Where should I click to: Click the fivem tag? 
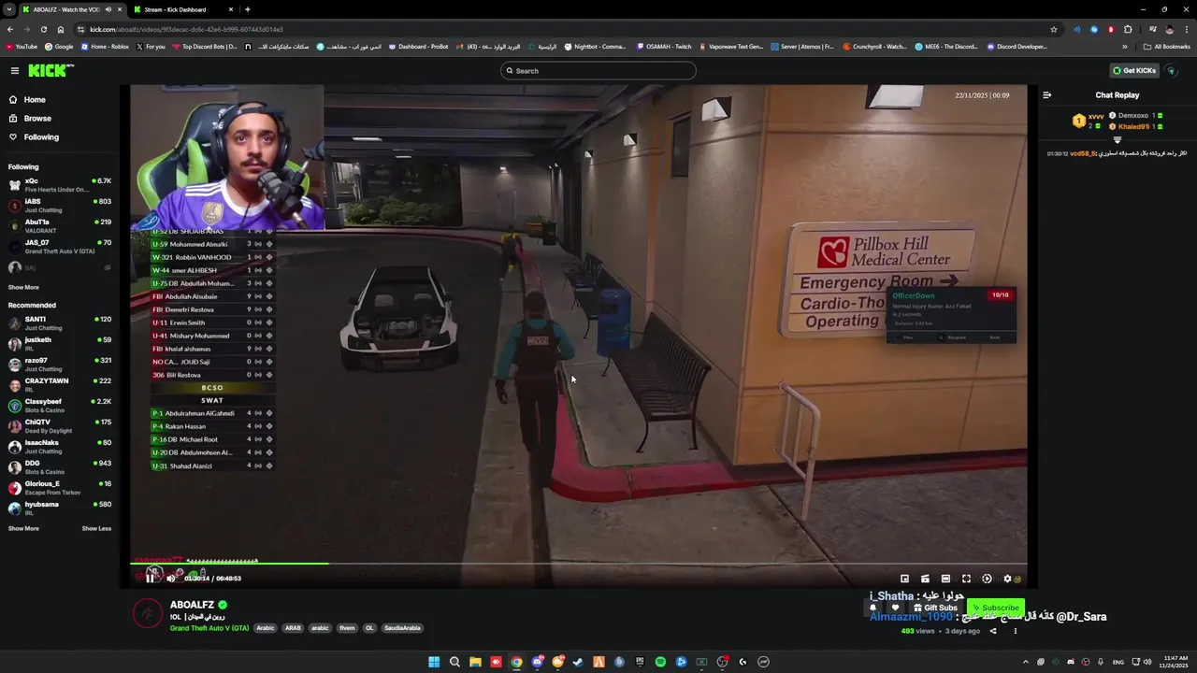[347, 628]
